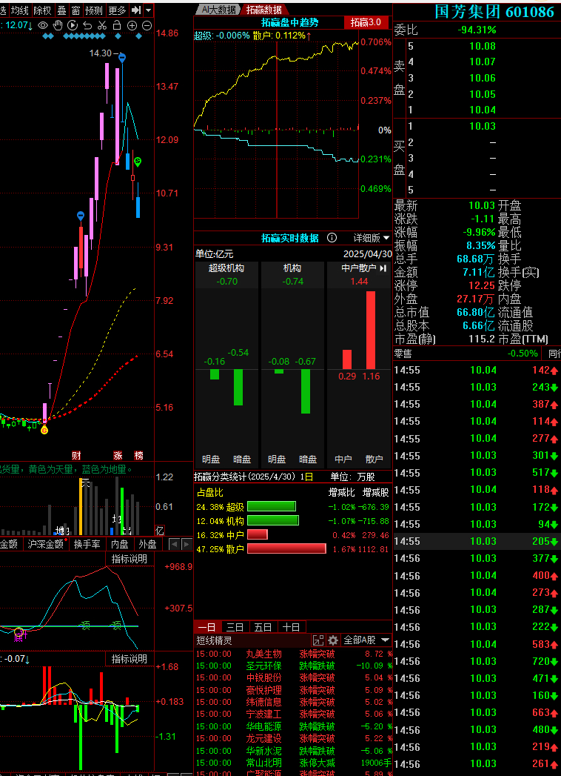
Task: Click the pink circle marker in the +968.9 chart
Action: pos(19,632)
